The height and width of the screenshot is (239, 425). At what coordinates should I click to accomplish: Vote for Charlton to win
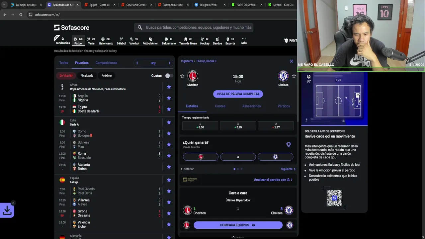(x=201, y=157)
